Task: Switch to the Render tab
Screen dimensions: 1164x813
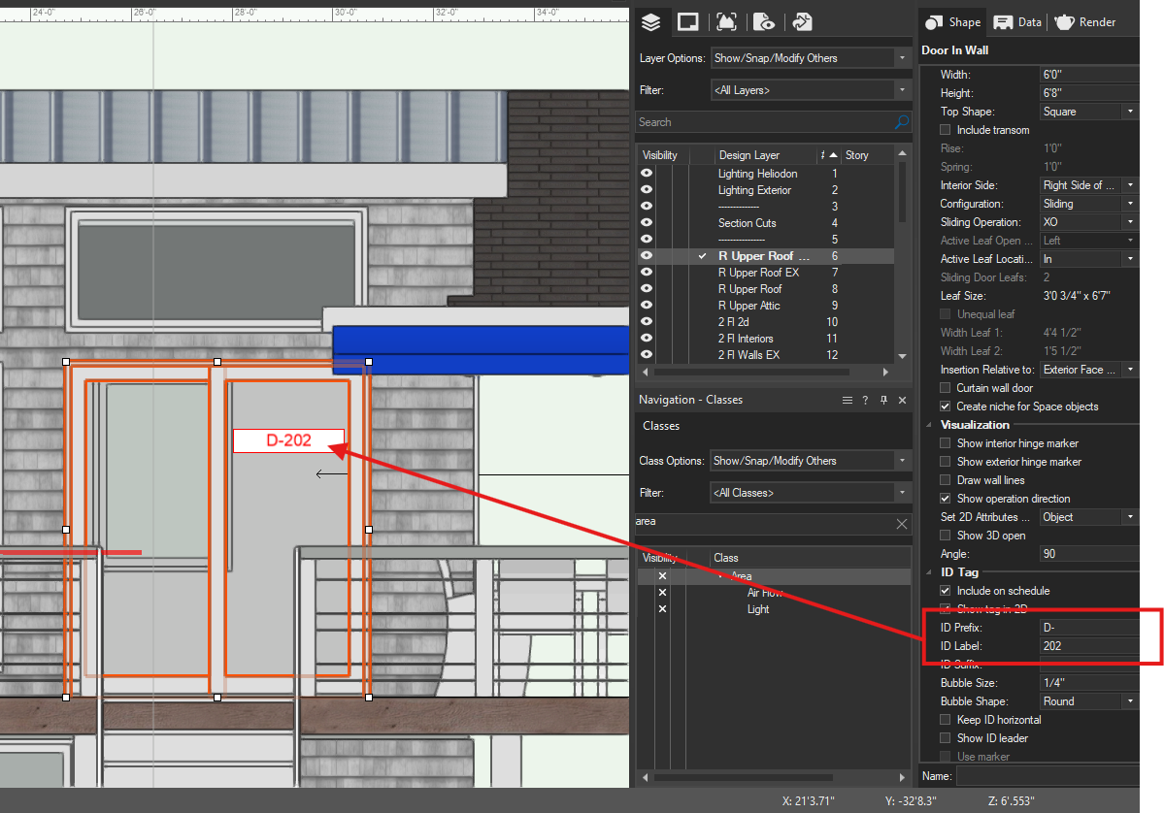Action: click(1085, 22)
